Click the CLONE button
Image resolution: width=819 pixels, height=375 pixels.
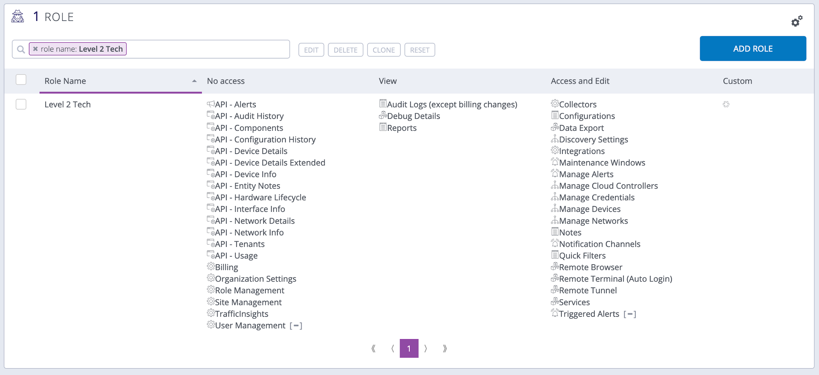click(384, 50)
